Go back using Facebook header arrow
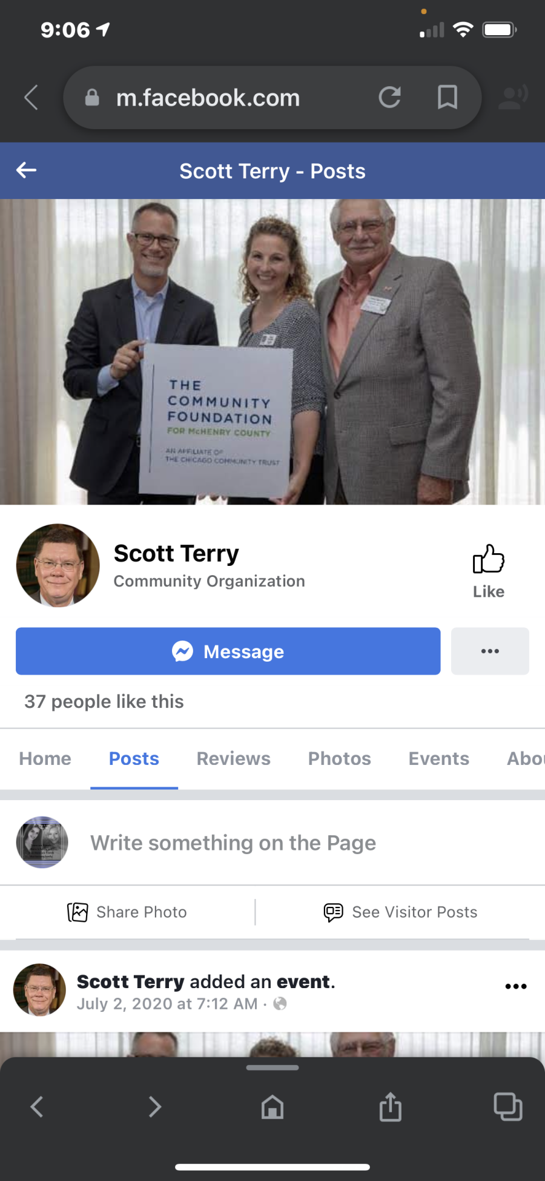Image resolution: width=545 pixels, height=1181 pixels. pyautogui.click(x=26, y=170)
